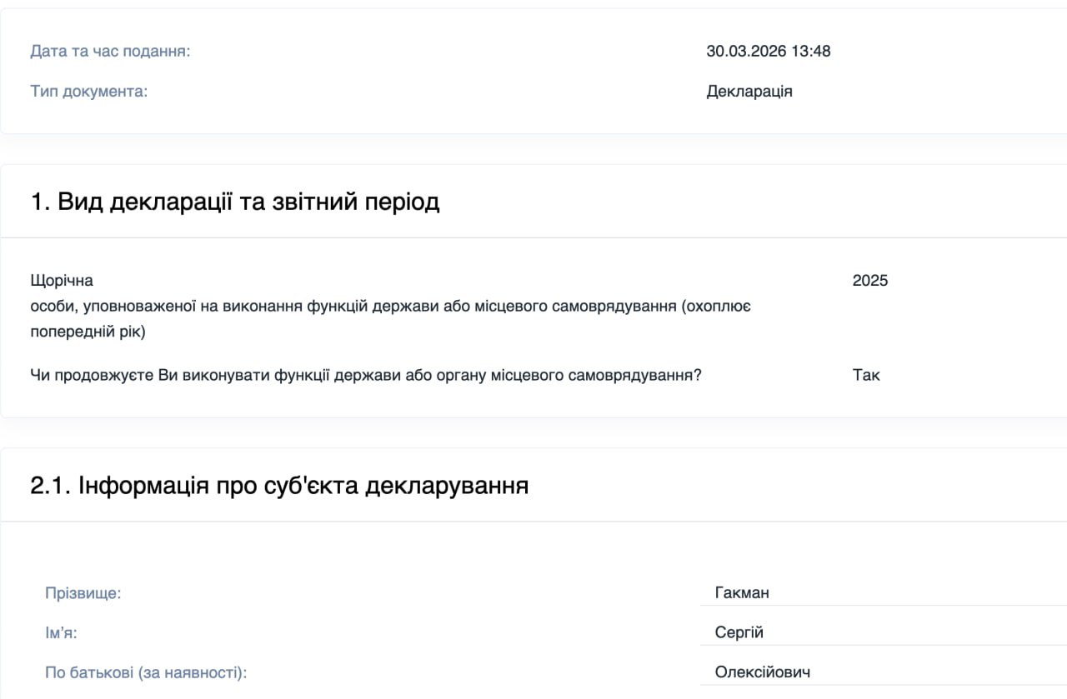
Task: Select the patronymic value 'Олексійович'
Action: 763,672
